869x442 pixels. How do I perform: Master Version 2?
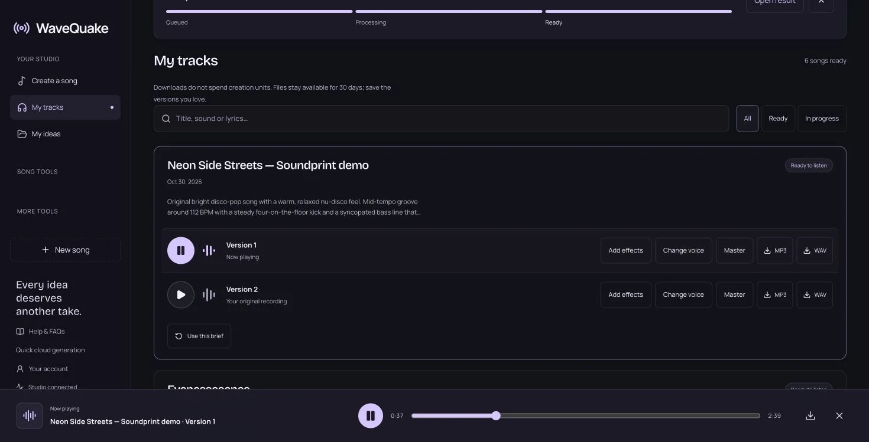click(735, 294)
